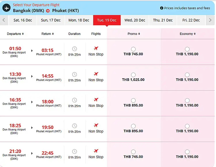Sort flights by Promo price column
The height and width of the screenshot is (167, 216).
click(x=134, y=34)
